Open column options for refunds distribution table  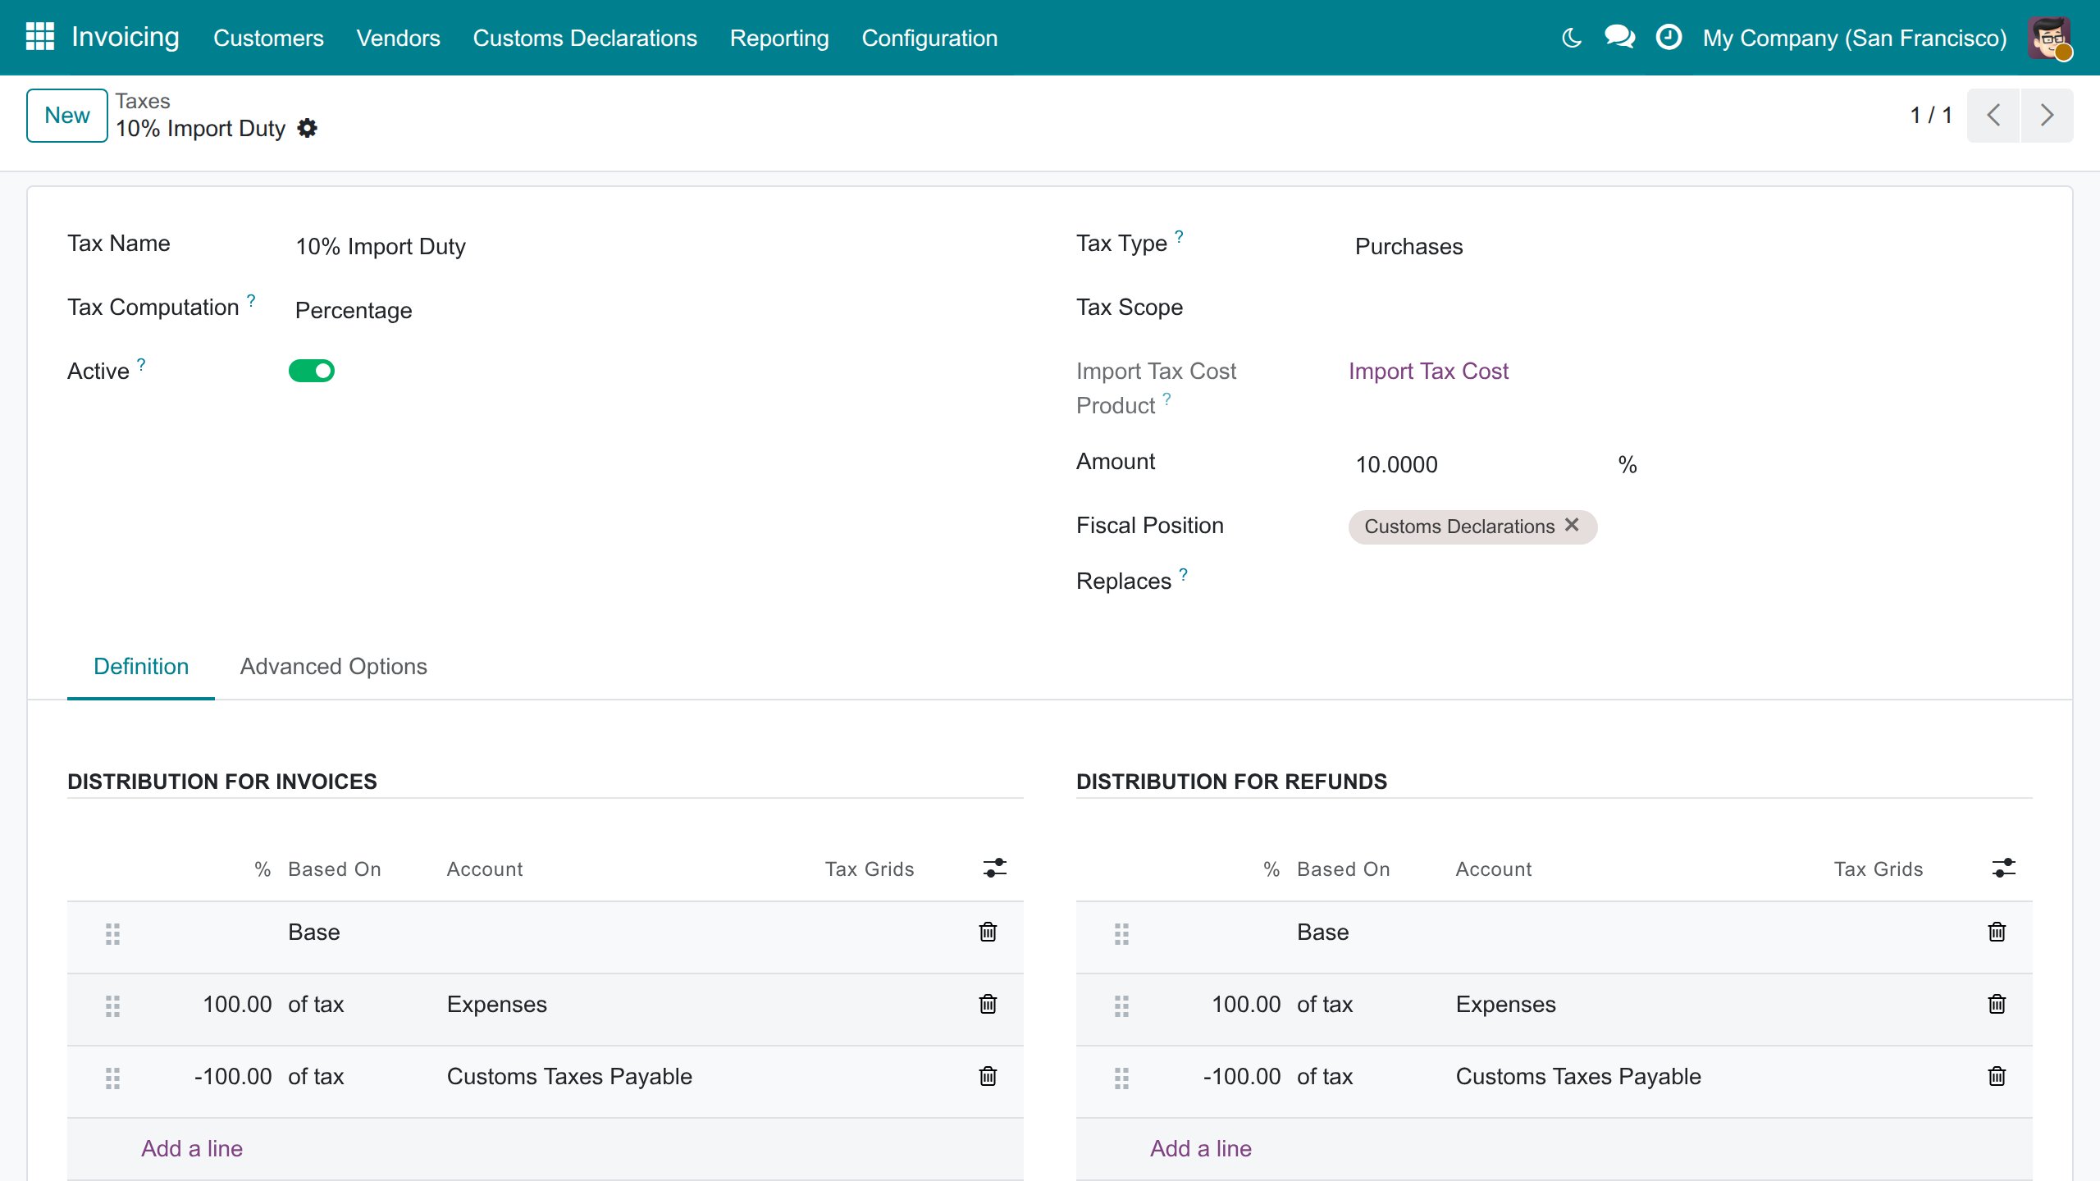[2003, 868]
